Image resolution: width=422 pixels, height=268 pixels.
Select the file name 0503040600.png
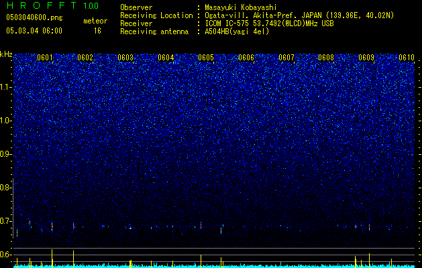point(34,18)
